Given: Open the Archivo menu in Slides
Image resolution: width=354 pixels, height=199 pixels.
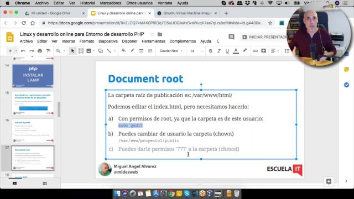Looking at the screenshot, I should [x=26, y=41].
